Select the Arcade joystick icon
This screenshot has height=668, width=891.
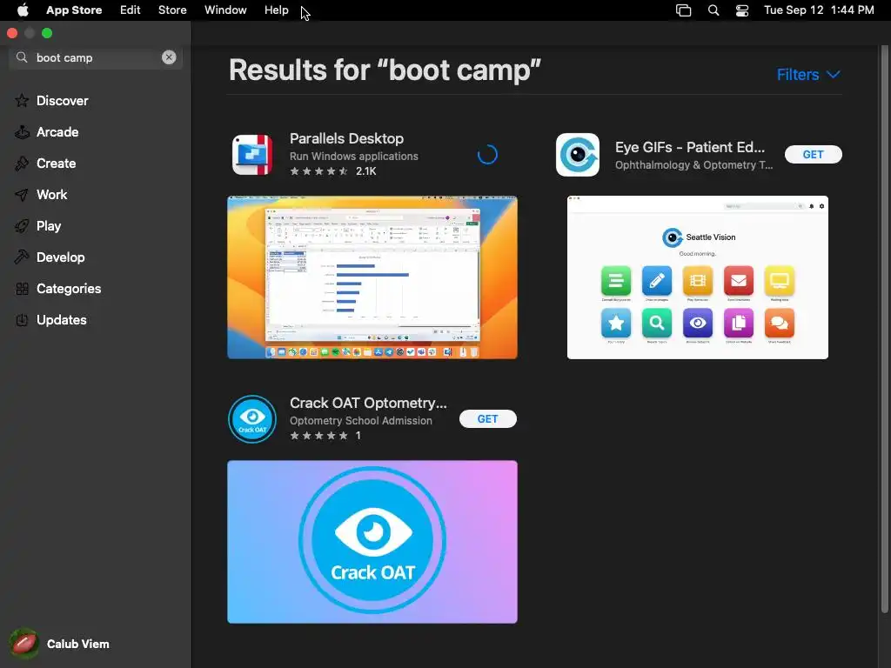point(22,132)
